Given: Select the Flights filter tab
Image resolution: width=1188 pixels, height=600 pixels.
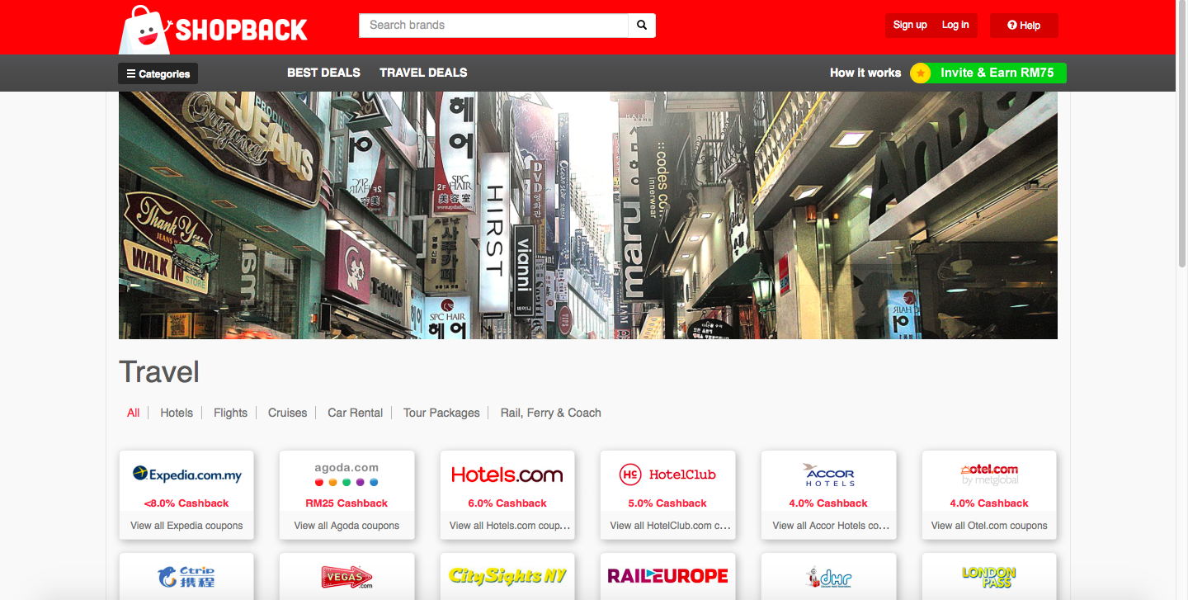Looking at the screenshot, I should (230, 413).
